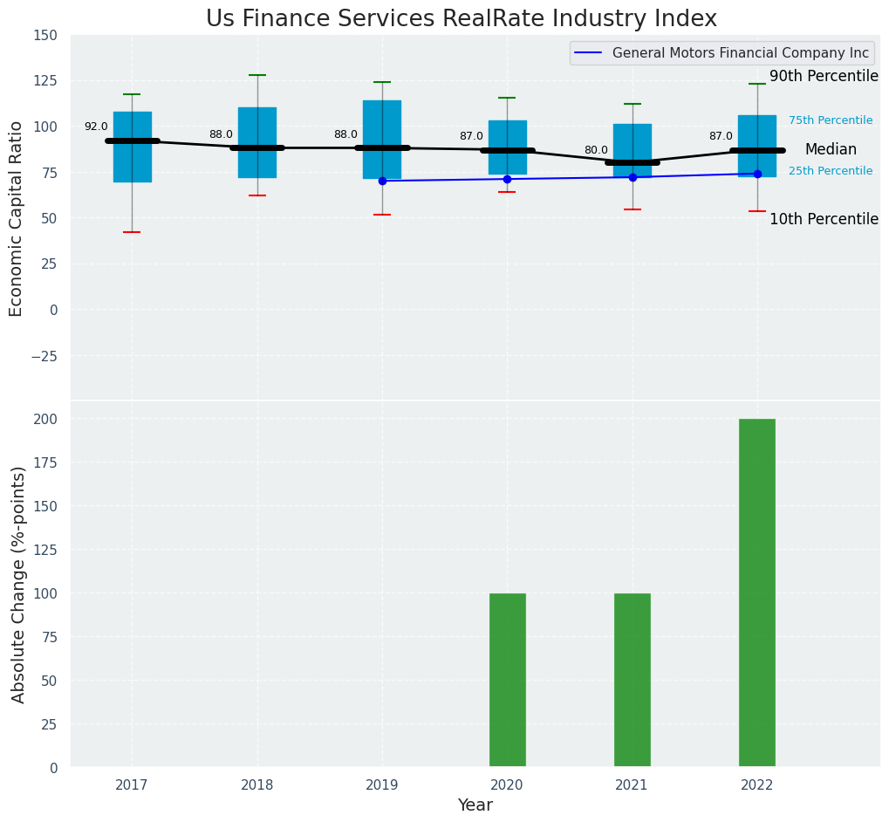This screenshot has height=822, width=889.
Task: Click the 2022 green absolute change bar
Action: (x=756, y=593)
